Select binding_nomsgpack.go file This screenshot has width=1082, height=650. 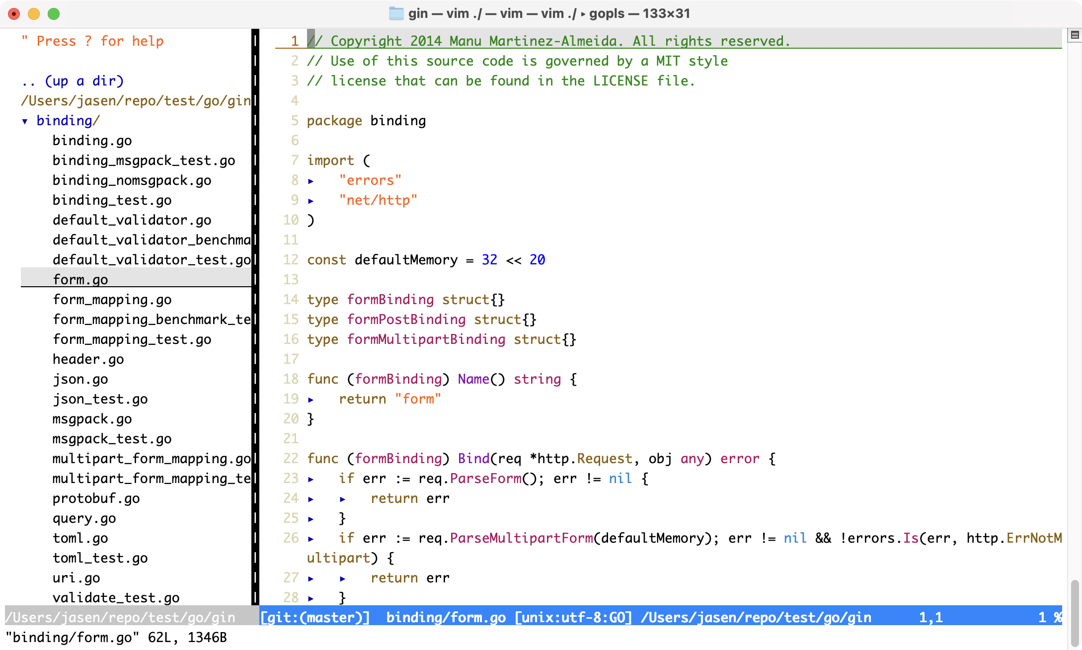point(132,180)
